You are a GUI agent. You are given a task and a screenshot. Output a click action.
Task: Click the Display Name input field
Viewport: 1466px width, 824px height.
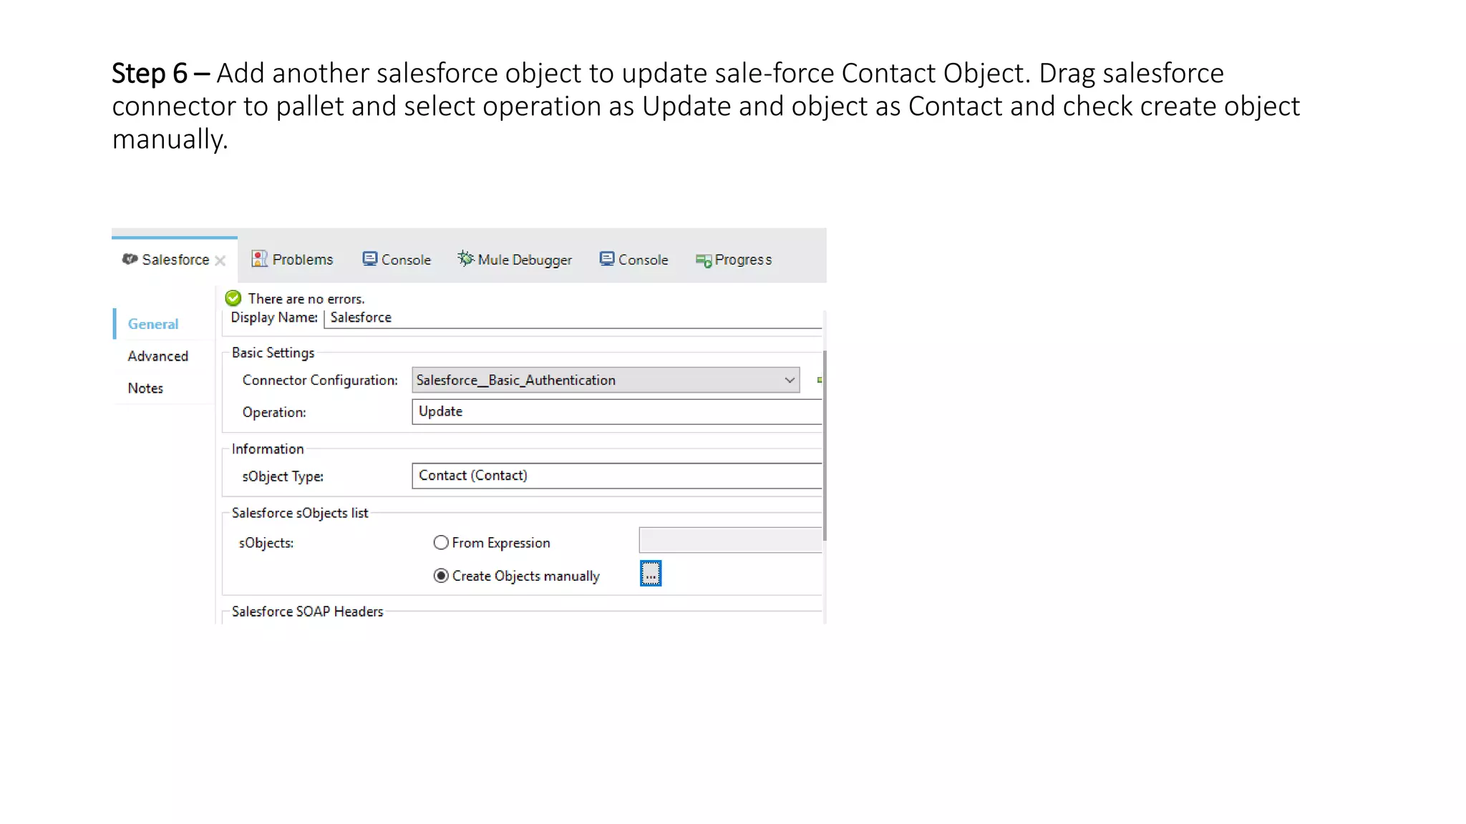coord(573,318)
